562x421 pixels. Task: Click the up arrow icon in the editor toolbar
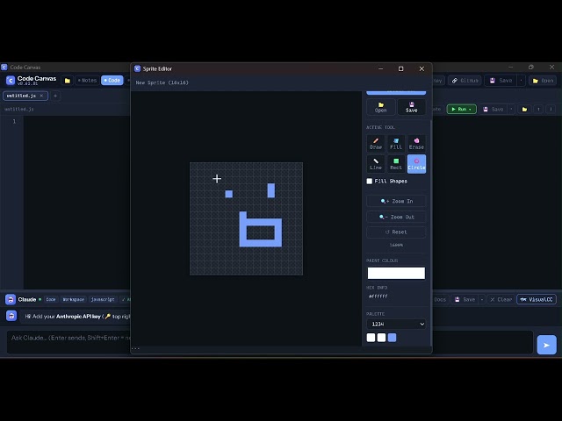coord(538,109)
